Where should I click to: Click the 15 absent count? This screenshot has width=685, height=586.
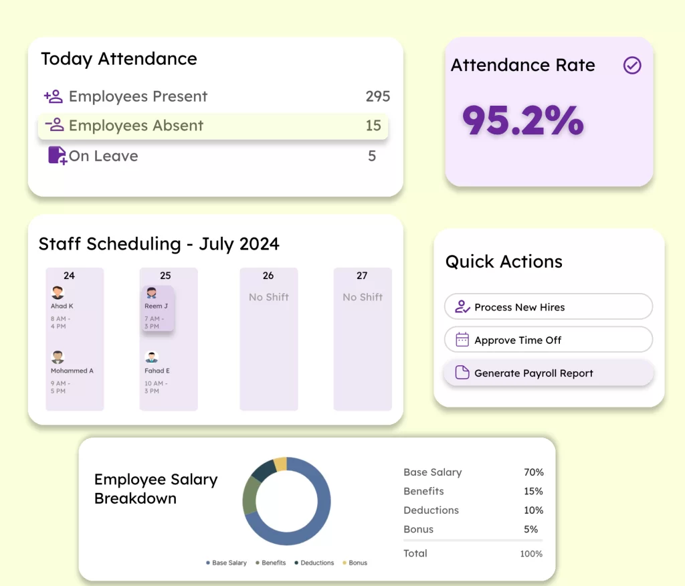coord(373,125)
